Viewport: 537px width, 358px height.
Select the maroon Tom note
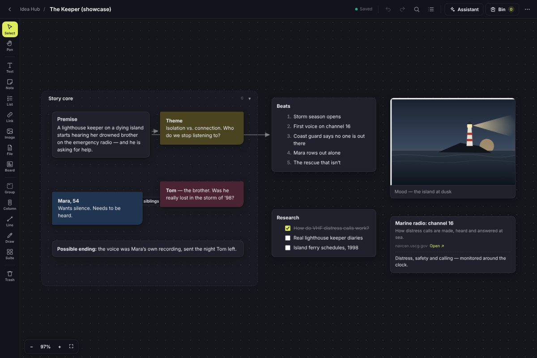tap(202, 194)
